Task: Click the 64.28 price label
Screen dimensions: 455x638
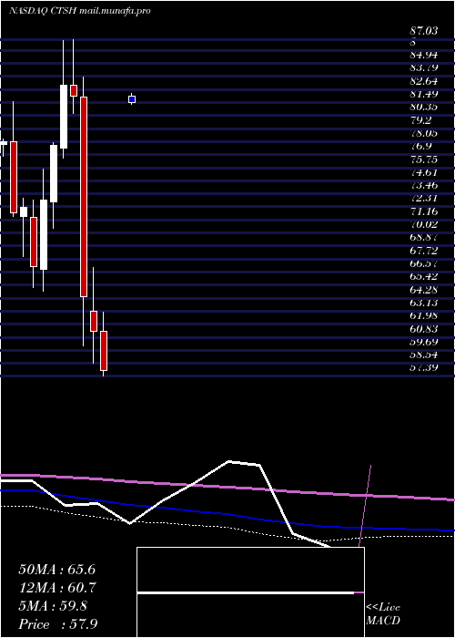Action: 424,289
